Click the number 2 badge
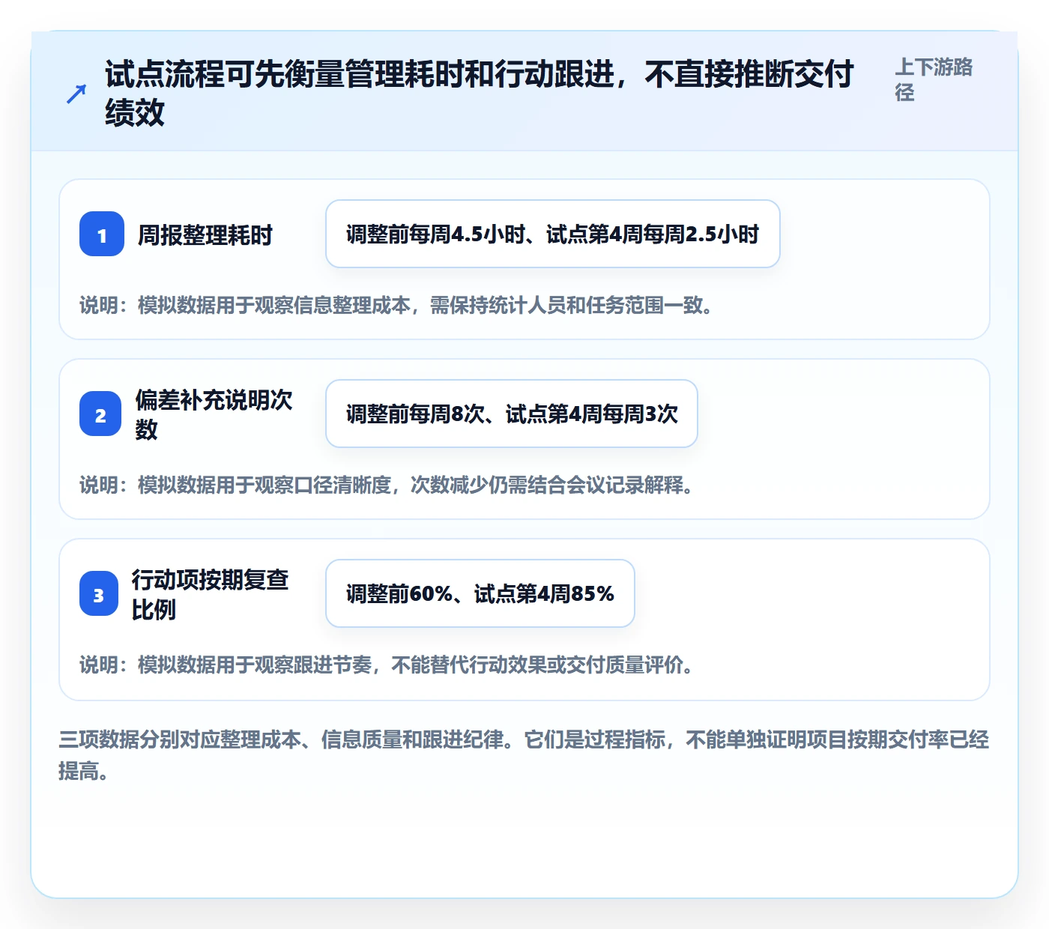Viewport: 1049px width, 929px height. (100, 414)
